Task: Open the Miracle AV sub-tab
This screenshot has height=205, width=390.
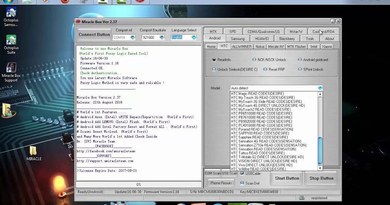Action: pyautogui.click(x=276, y=47)
